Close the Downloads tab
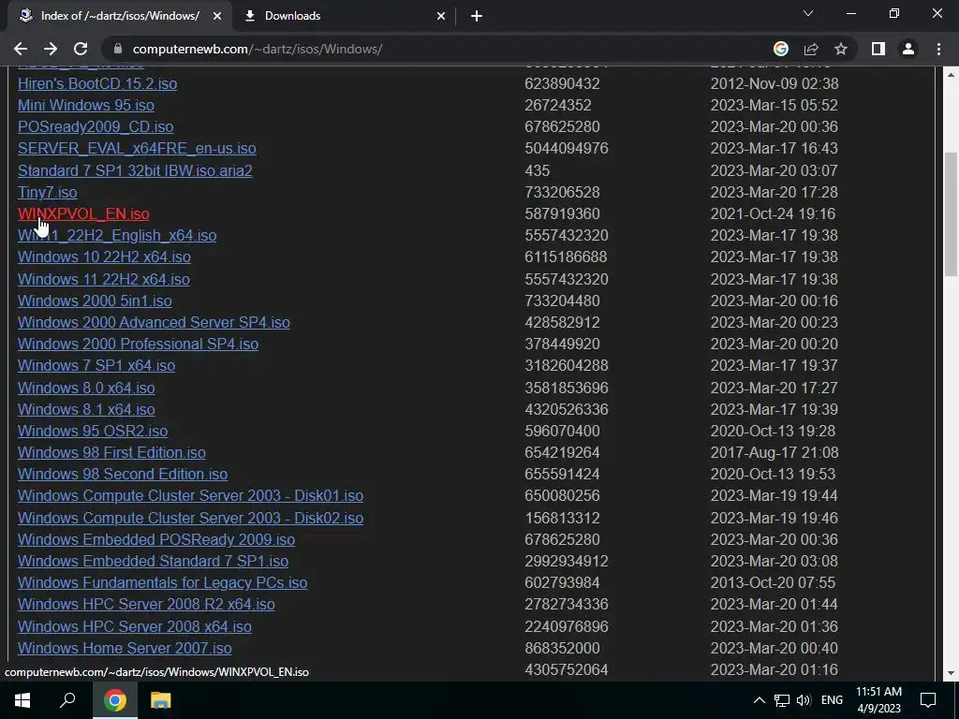The image size is (959, 719). [x=441, y=16]
